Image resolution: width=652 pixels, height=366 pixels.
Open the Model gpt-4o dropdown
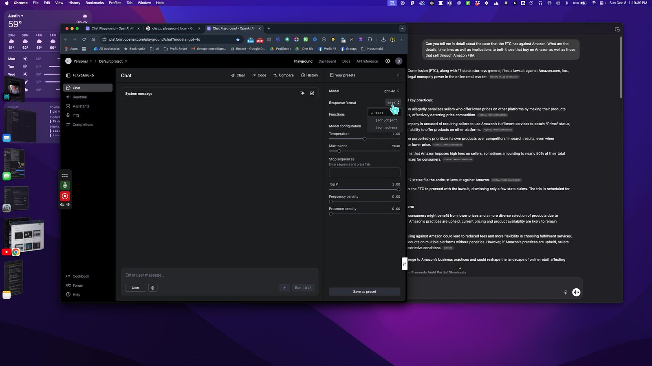(392, 91)
